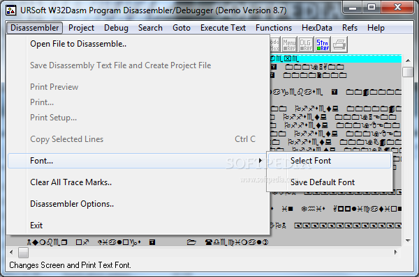Screen dimensions: 419x277
Task: Open the Execute Text menu
Action: click(223, 28)
